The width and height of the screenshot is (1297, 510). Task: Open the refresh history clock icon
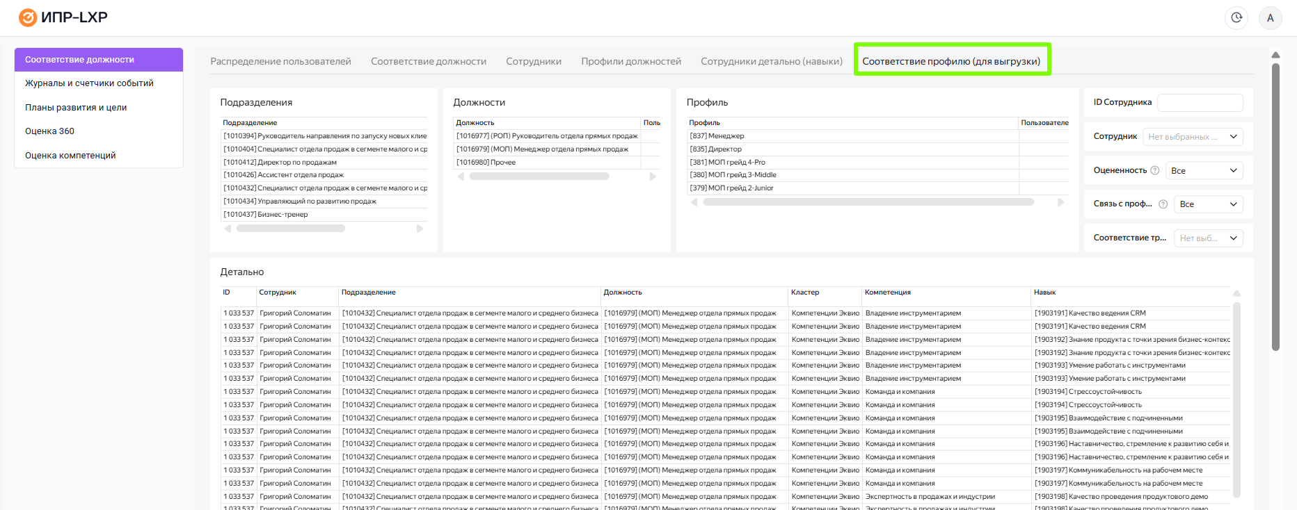[x=1236, y=18]
